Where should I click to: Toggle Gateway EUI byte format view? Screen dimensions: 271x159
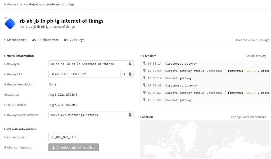click(x=124, y=74)
